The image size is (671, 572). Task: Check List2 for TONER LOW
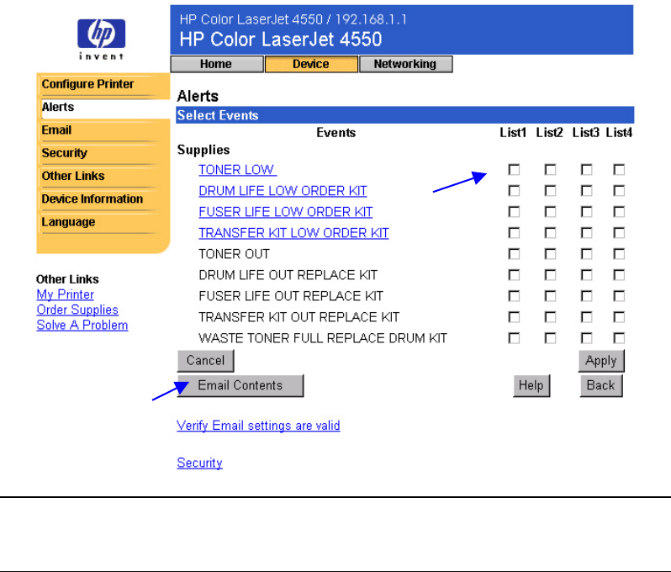(550, 170)
